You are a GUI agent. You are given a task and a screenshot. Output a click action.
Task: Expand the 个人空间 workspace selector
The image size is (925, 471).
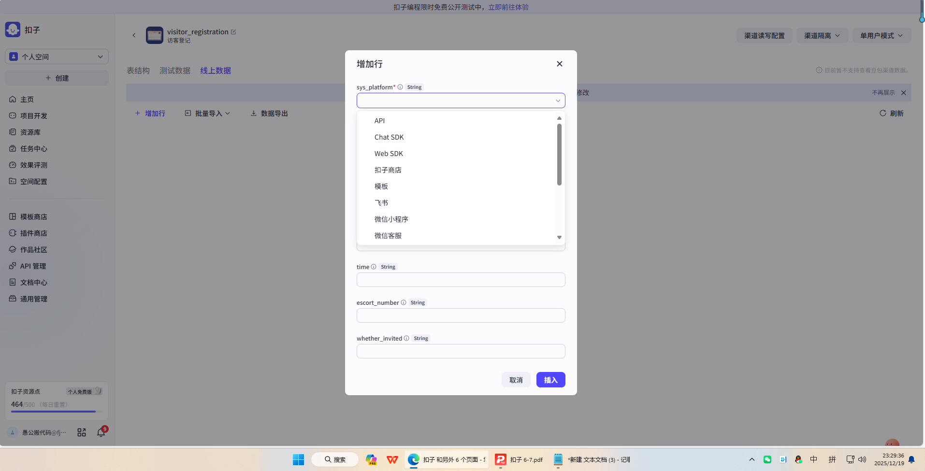56,57
